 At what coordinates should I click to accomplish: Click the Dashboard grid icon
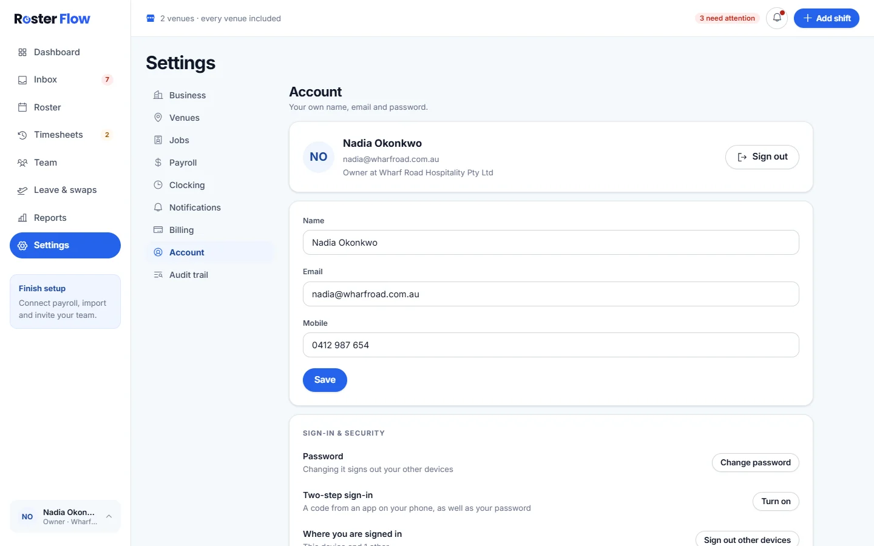pyautogui.click(x=22, y=52)
